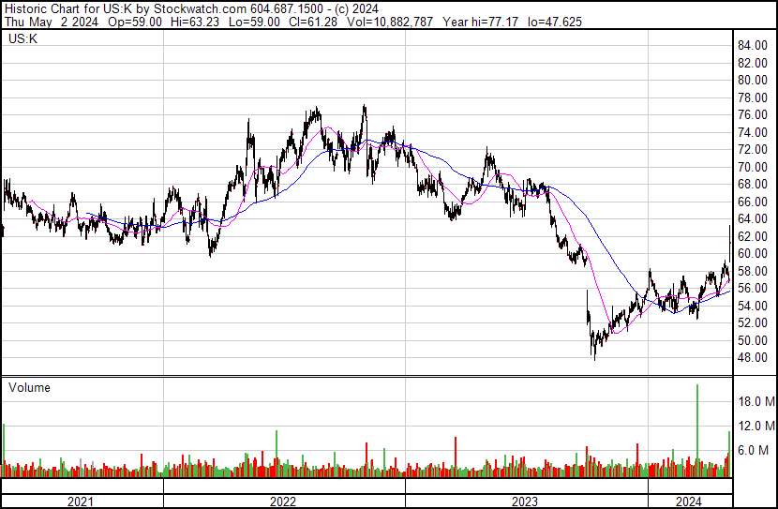Screen dimensions: 778x509
Task: Select the 2024 year label on timeline
Action: (689, 502)
